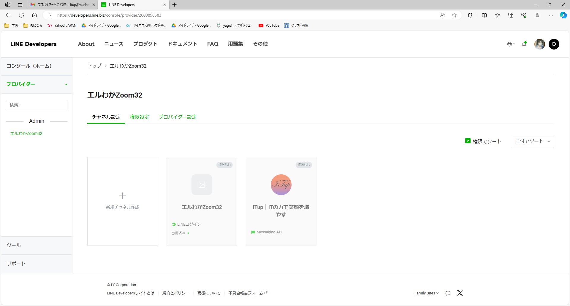
Task: Open ツール in sidebar
Action: (37, 246)
